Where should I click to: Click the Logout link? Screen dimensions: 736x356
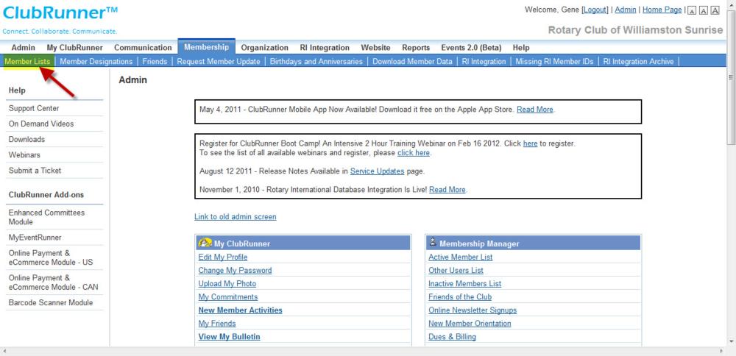point(595,10)
